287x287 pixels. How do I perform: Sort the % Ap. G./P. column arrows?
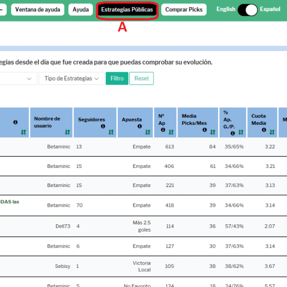pyautogui.click(x=241, y=132)
